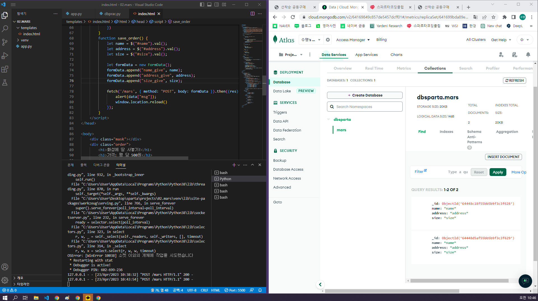Open Windows taskbar search
This screenshot has height=301, width=538.
click(15, 298)
